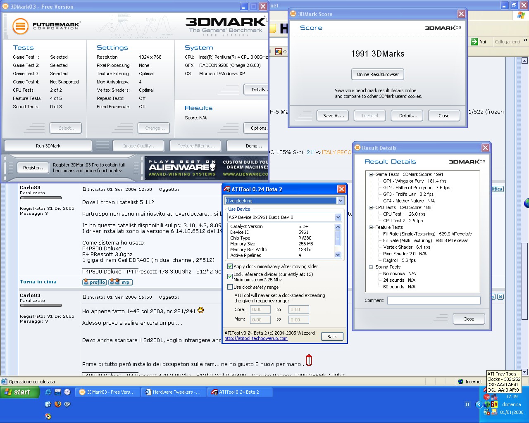Click the mp private message button
Image resolution: width=529 pixels, height=423 pixels.
(x=120, y=282)
